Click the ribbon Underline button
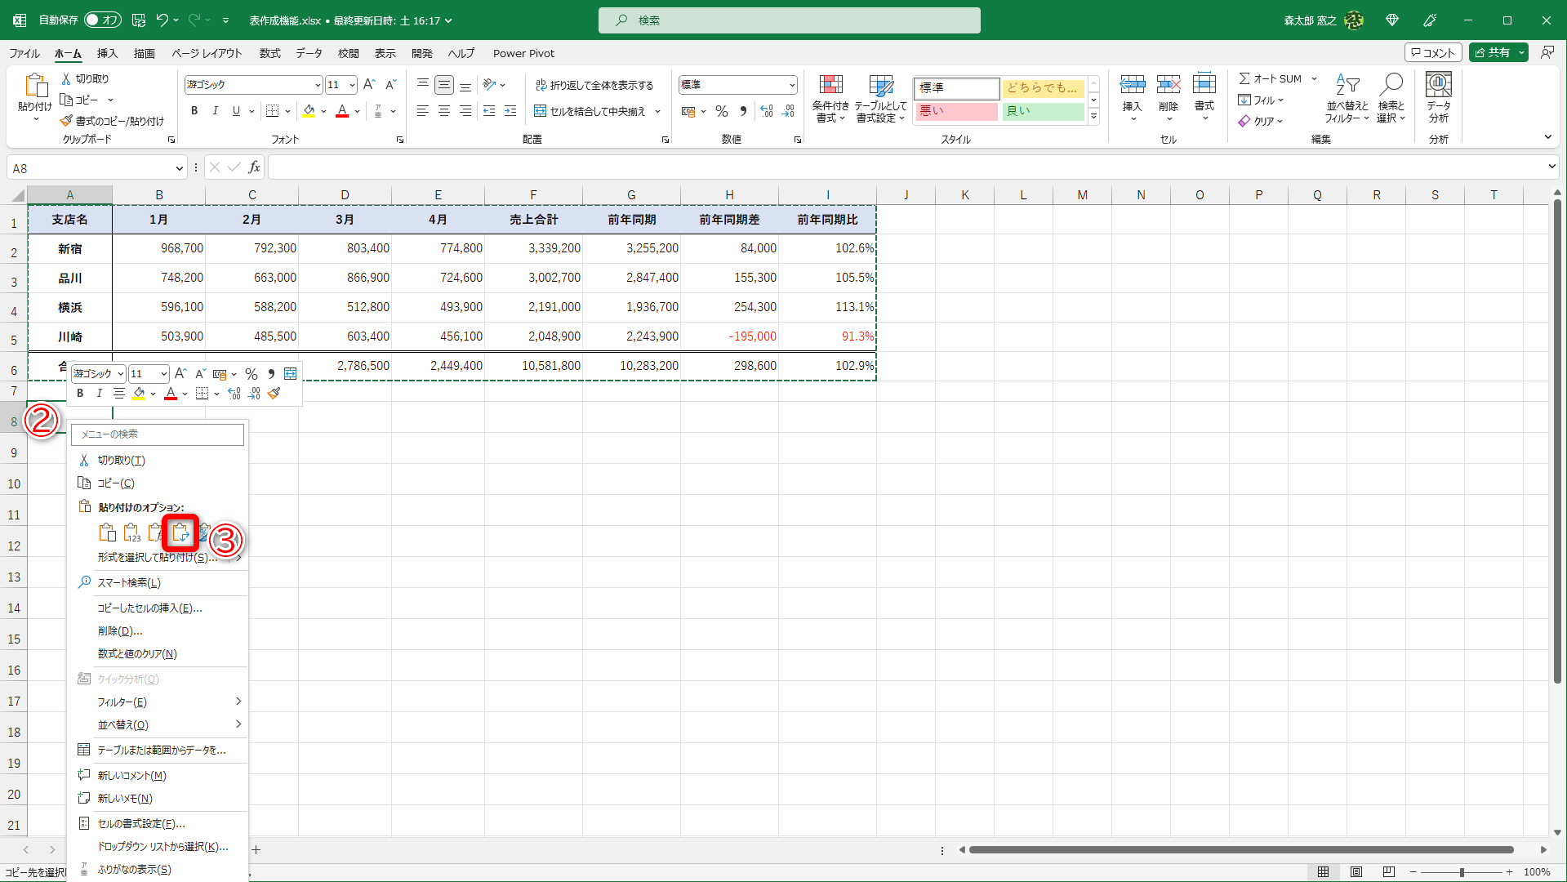 (236, 111)
